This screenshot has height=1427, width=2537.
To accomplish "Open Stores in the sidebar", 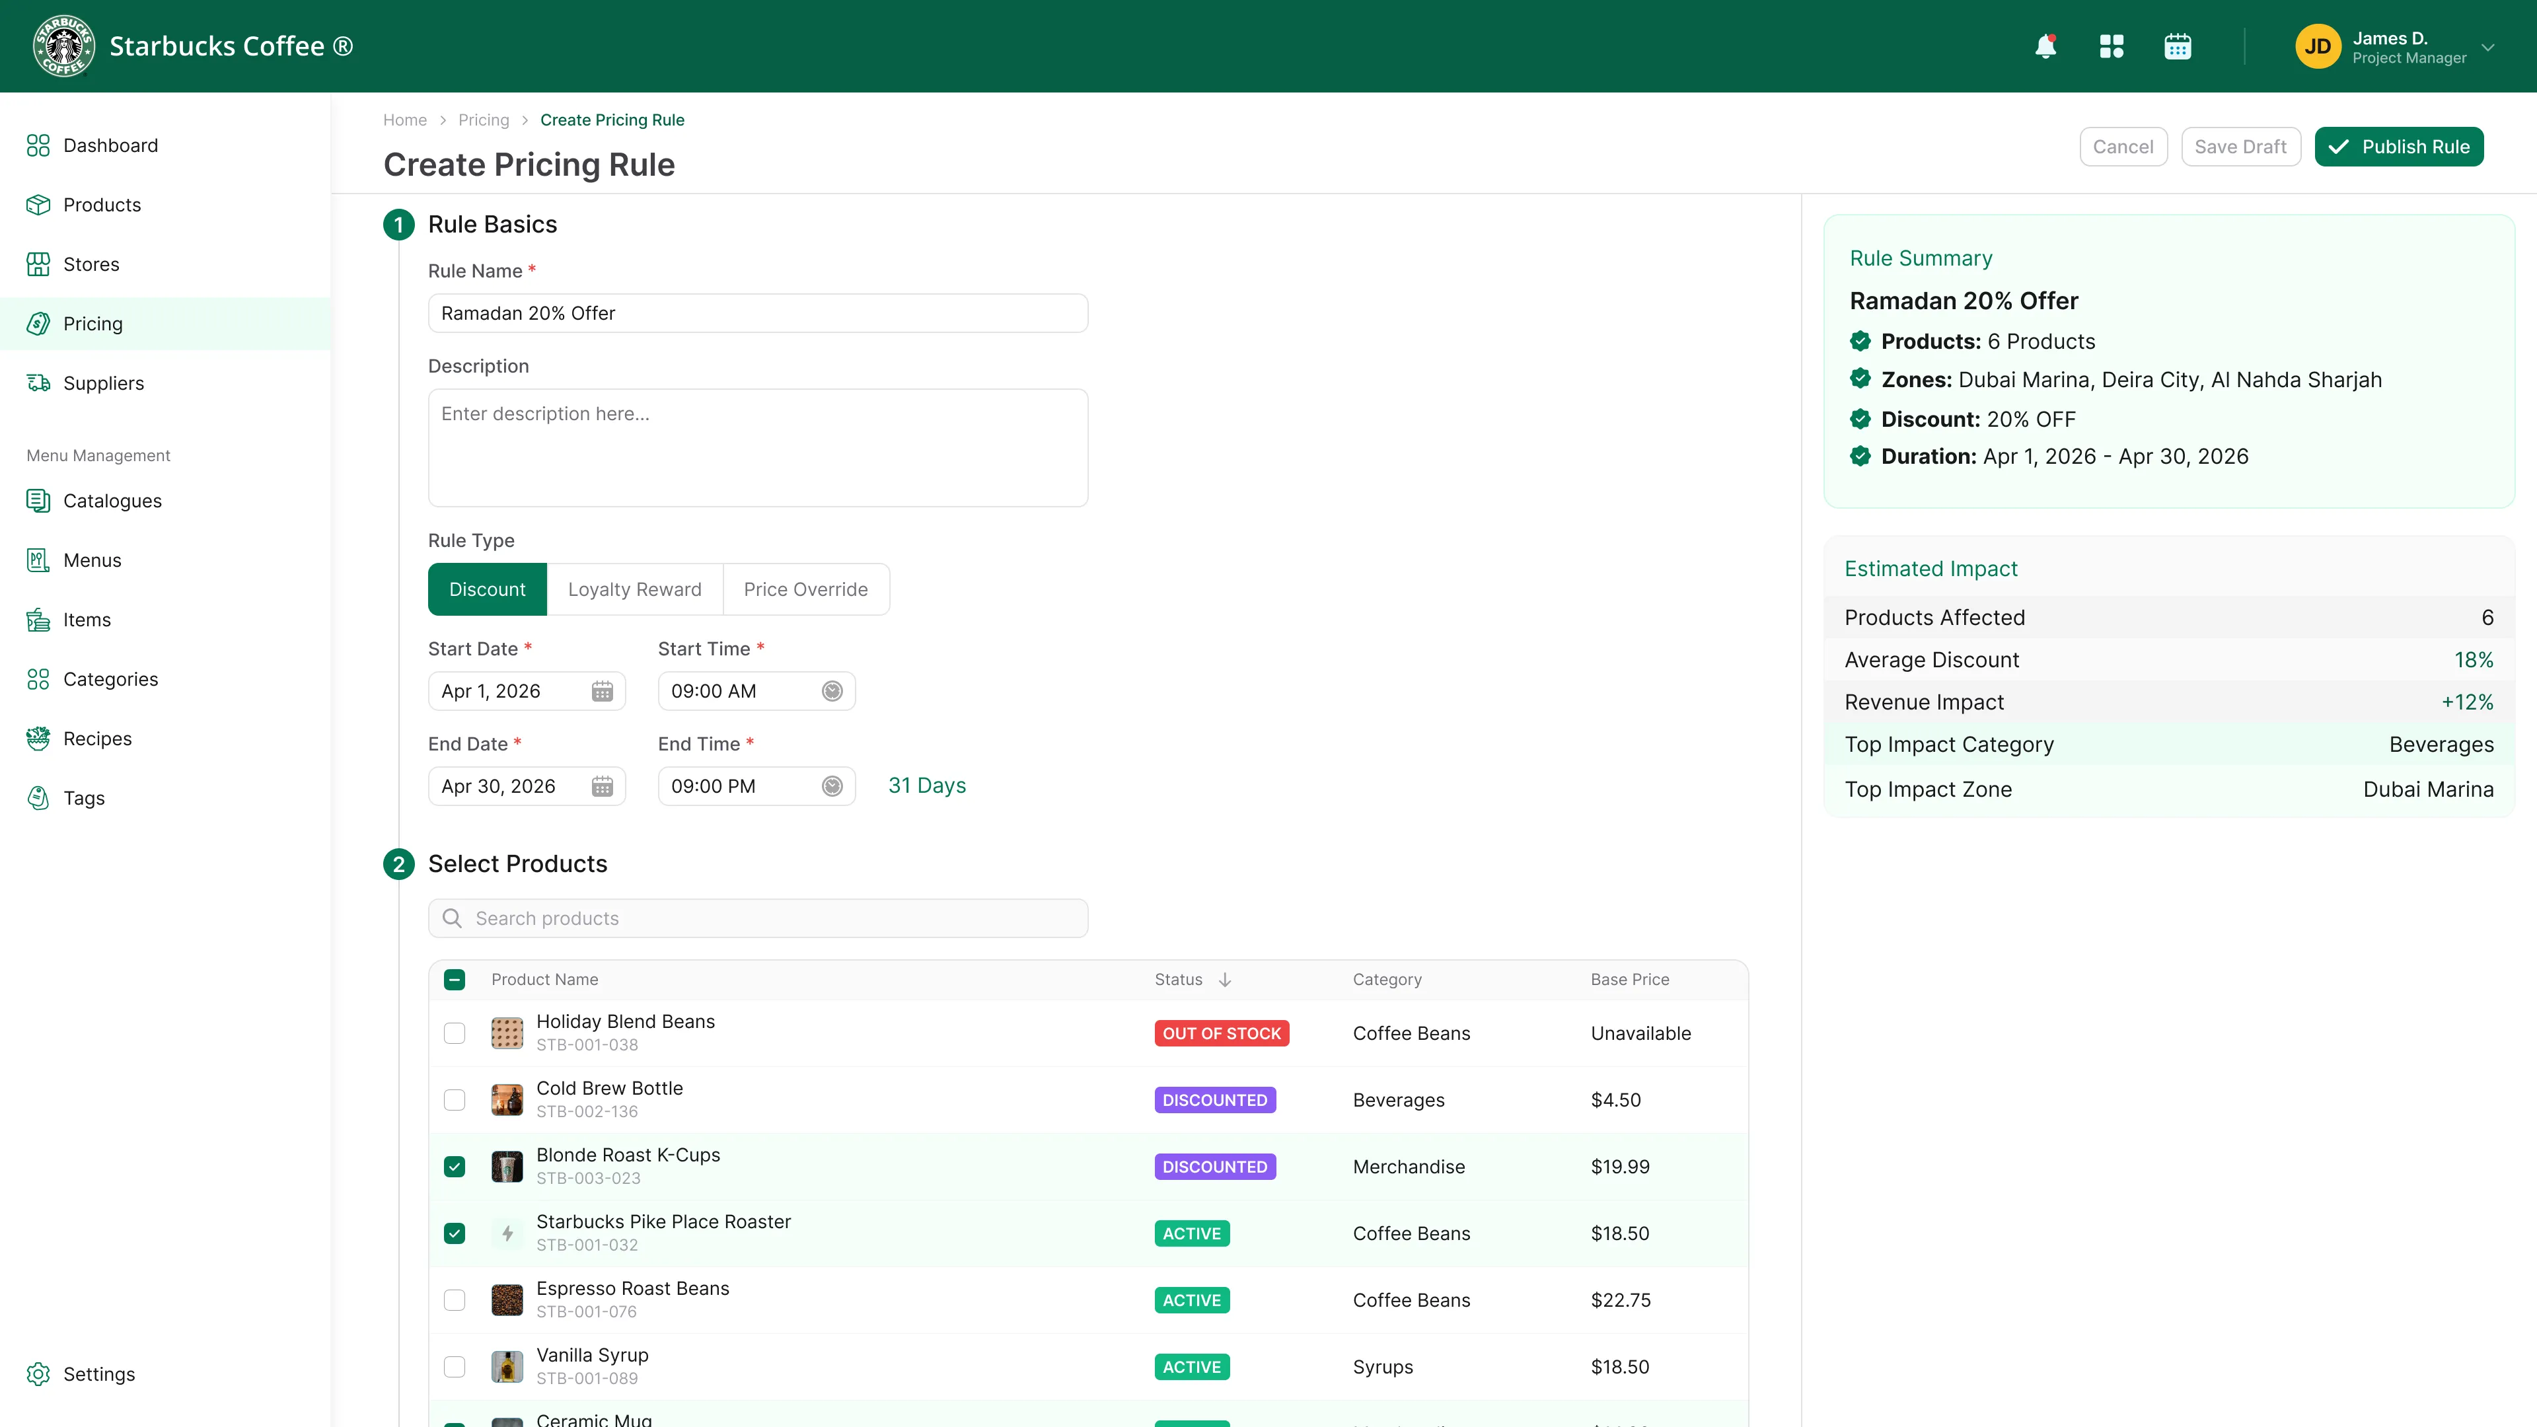I will (165, 264).
